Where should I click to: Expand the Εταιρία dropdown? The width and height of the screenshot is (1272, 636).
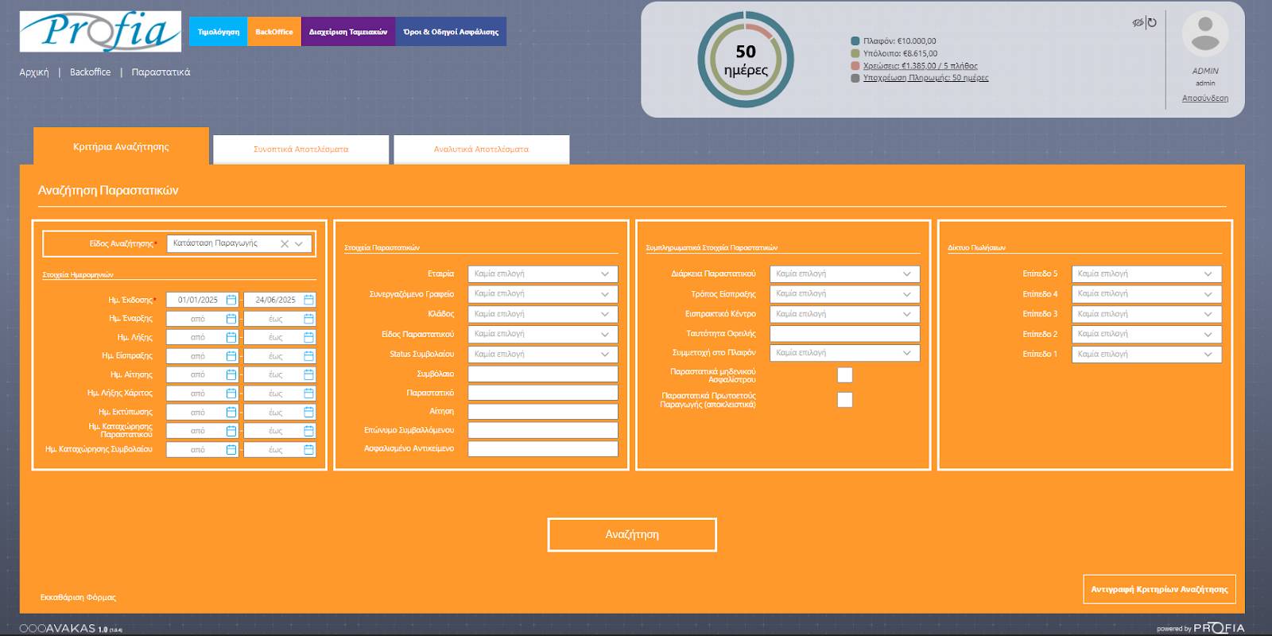pyautogui.click(x=542, y=274)
